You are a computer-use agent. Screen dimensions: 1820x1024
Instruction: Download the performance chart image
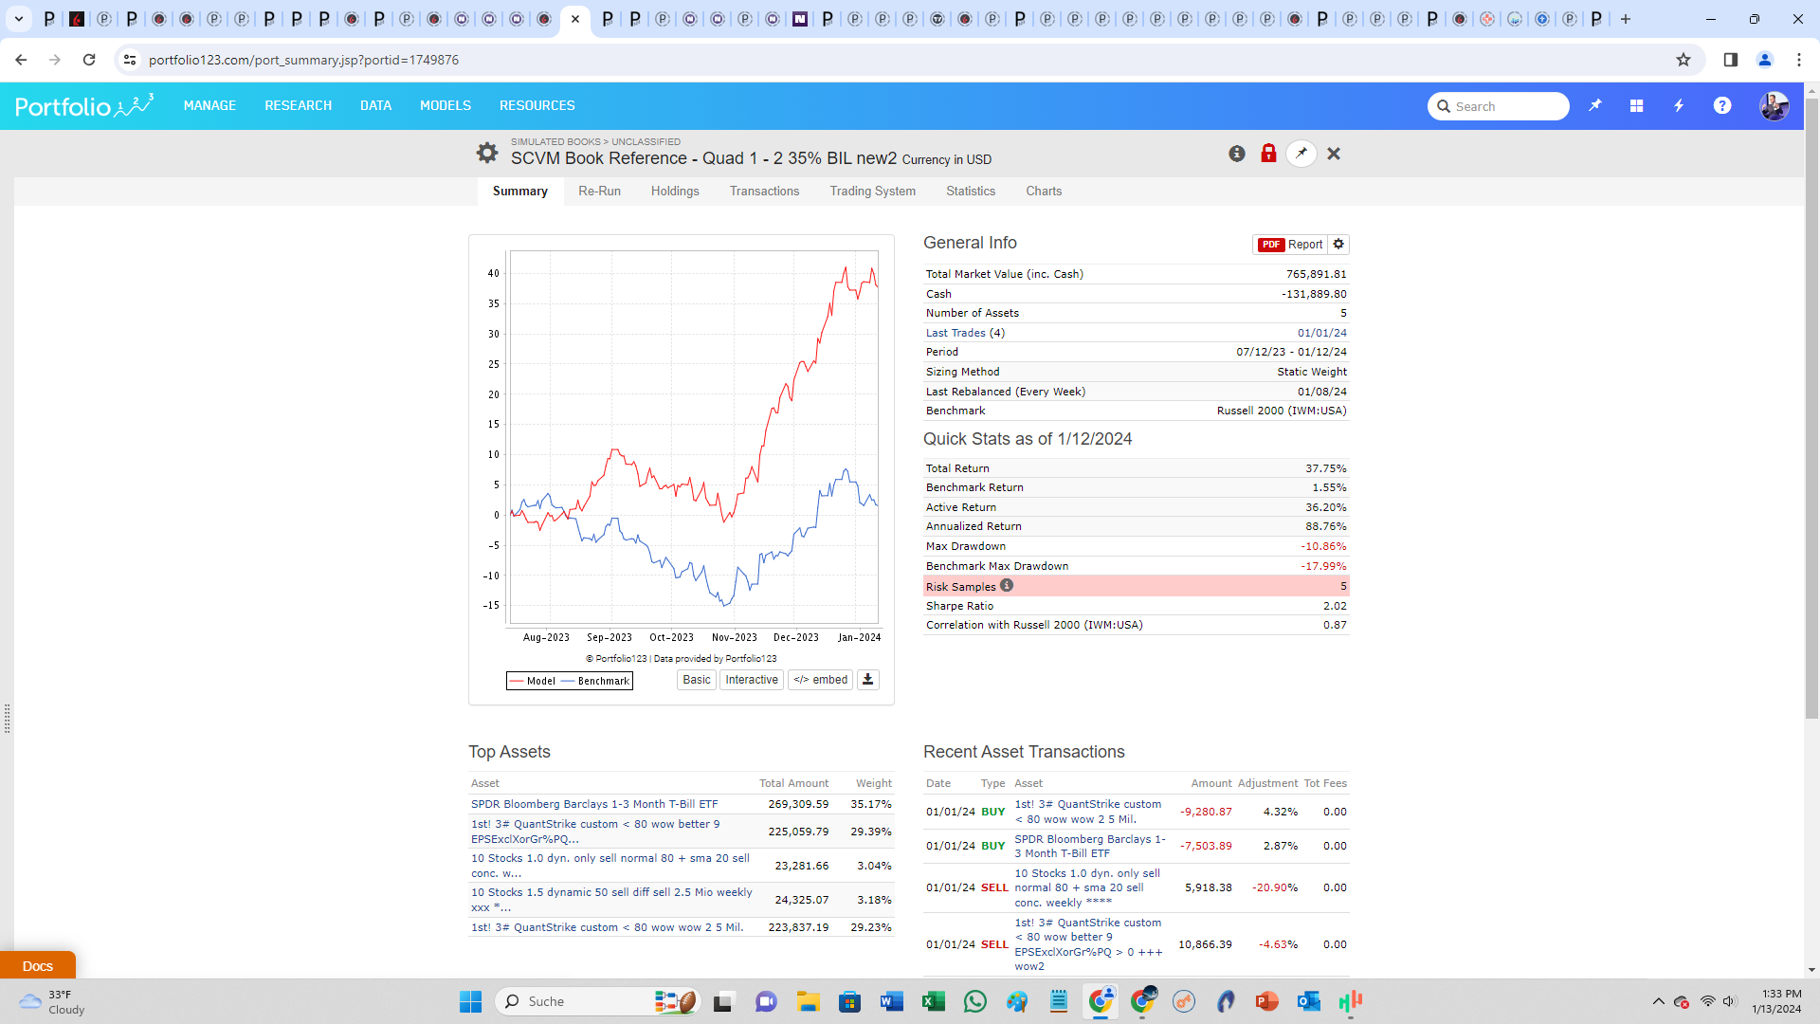[867, 680]
